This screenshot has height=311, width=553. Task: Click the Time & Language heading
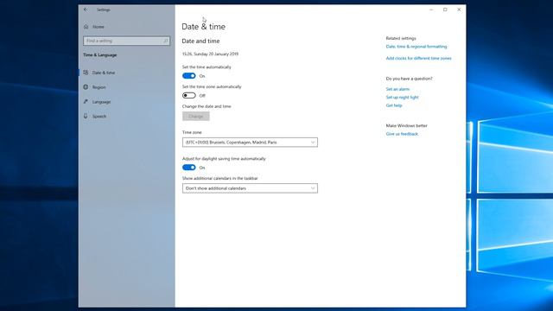click(100, 55)
